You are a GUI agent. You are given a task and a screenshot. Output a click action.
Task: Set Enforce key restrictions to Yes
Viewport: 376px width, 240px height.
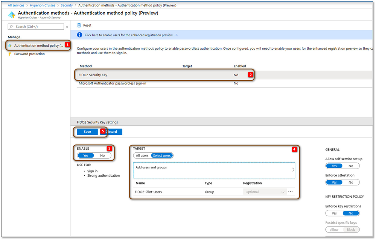pos(334,213)
